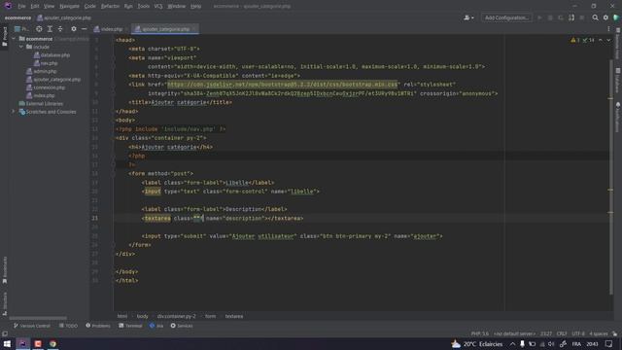
Task: Click the Chrome taskbar icon
Action: (52, 343)
